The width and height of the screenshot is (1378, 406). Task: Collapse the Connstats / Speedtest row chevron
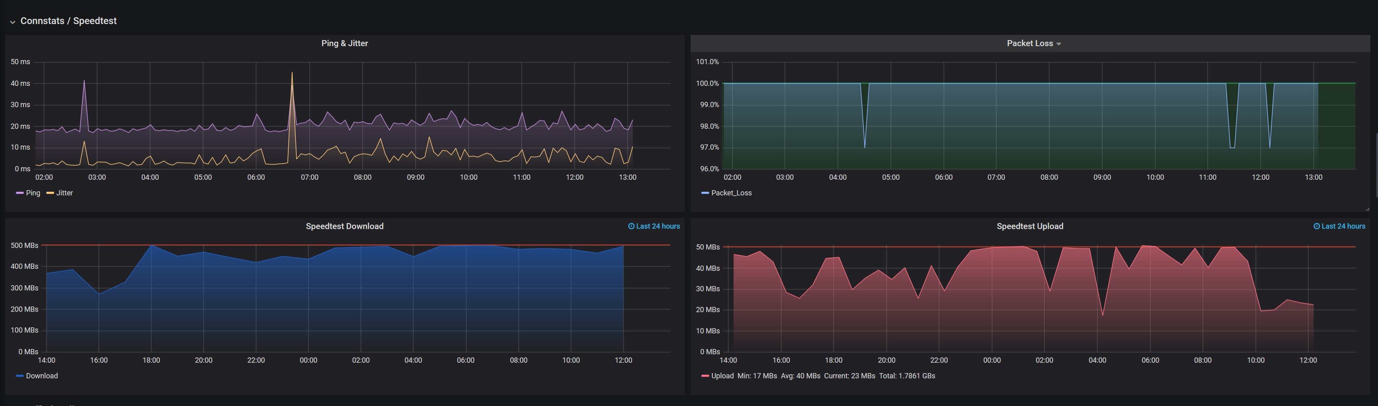click(x=12, y=22)
